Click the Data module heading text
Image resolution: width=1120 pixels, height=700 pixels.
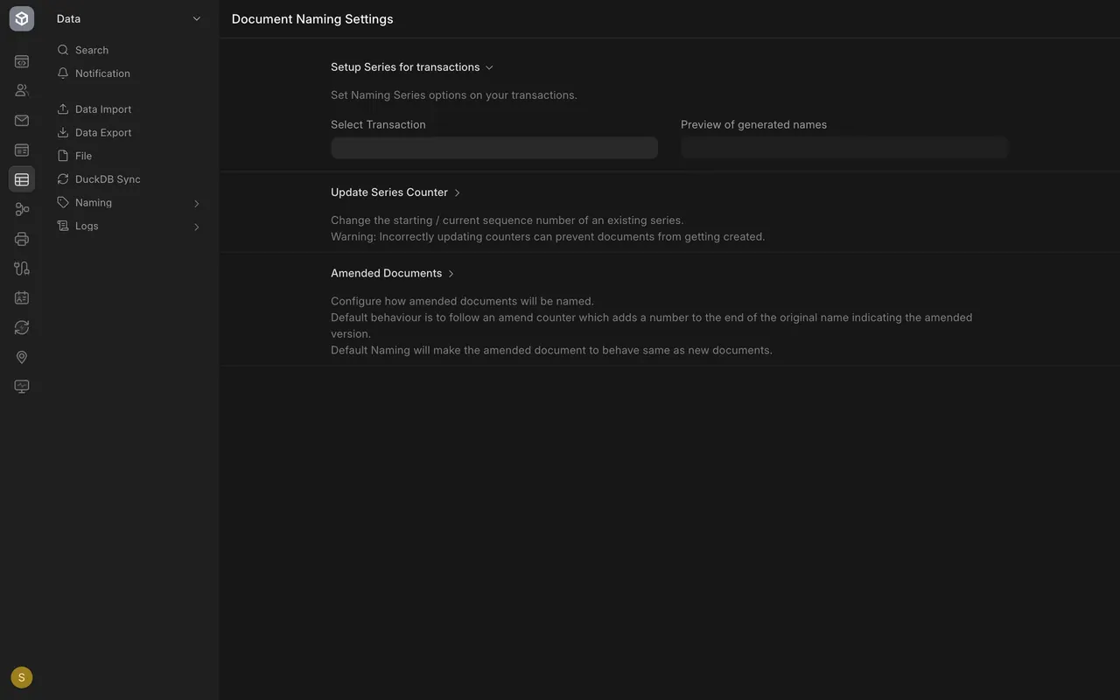68,18
